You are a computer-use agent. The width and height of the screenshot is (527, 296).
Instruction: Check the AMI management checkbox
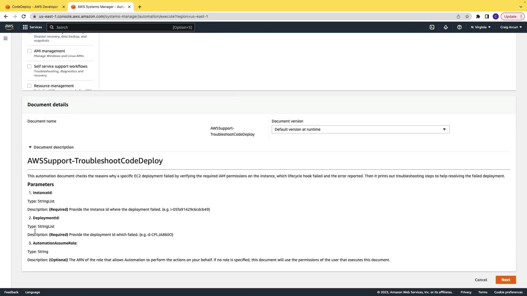(29, 51)
